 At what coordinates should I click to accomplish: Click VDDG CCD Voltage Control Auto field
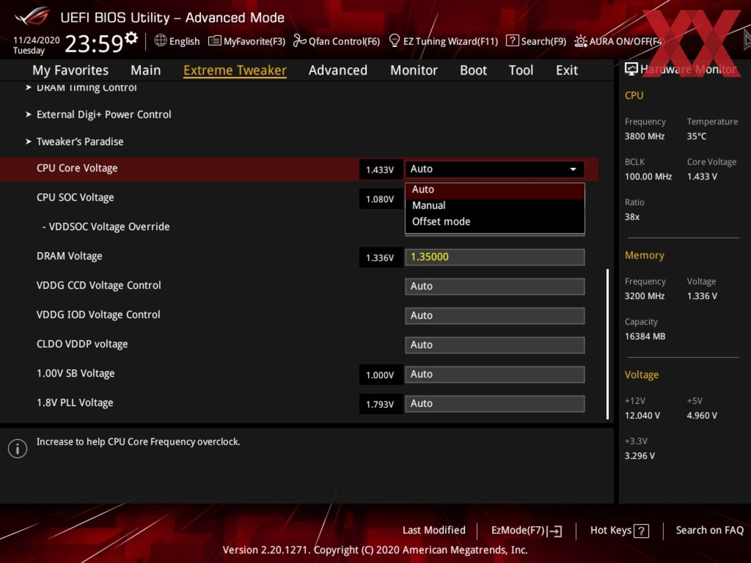click(495, 286)
